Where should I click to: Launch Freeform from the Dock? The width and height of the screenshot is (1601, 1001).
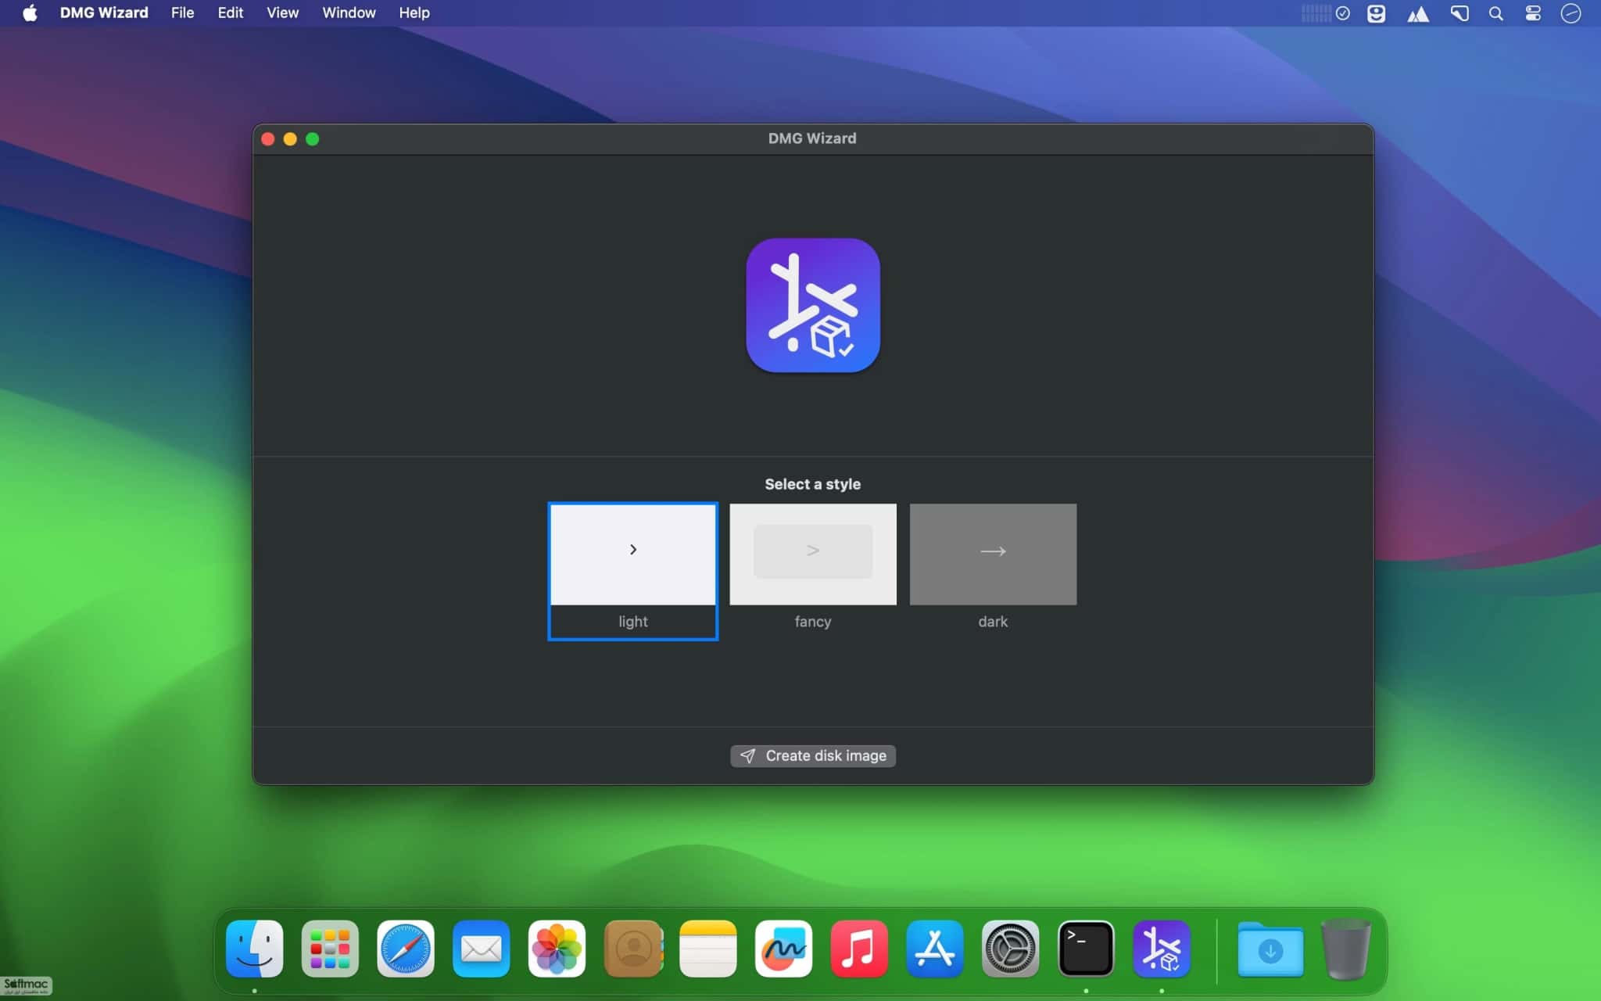tap(783, 949)
